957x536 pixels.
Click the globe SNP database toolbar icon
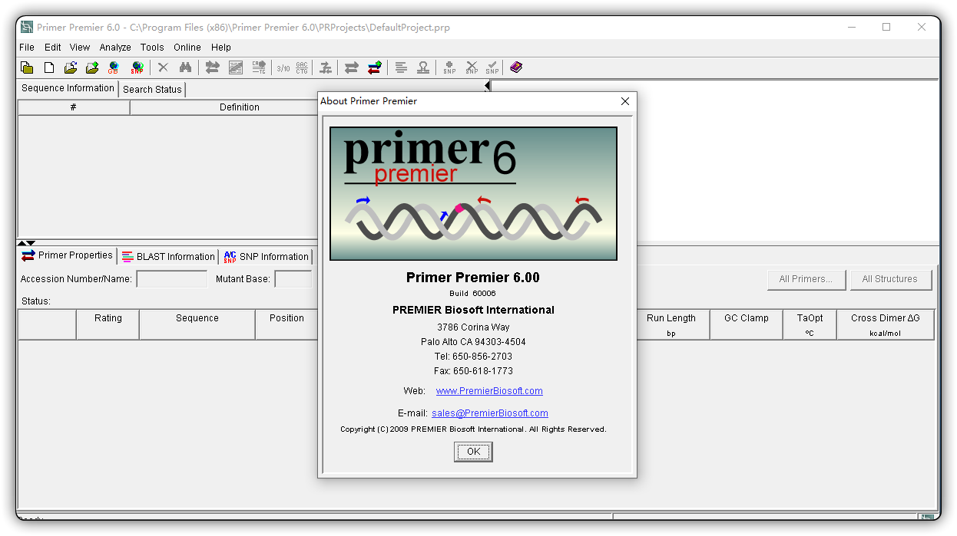137,67
